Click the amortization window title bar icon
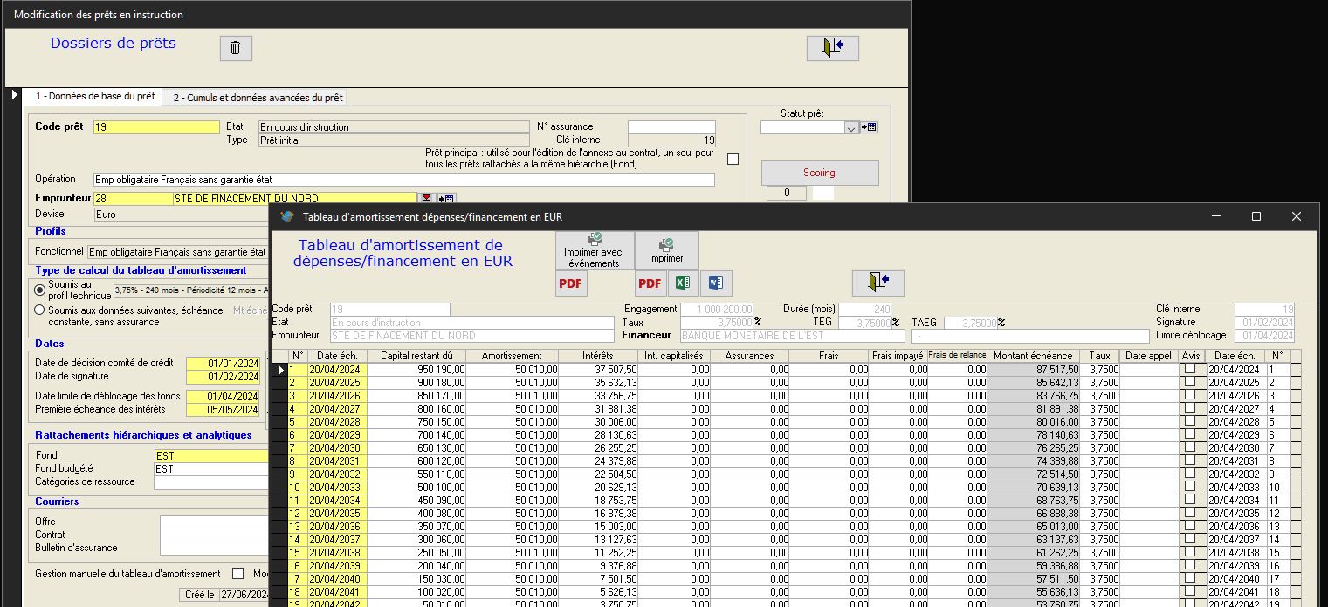The image size is (1328, 607). (286, 216)
